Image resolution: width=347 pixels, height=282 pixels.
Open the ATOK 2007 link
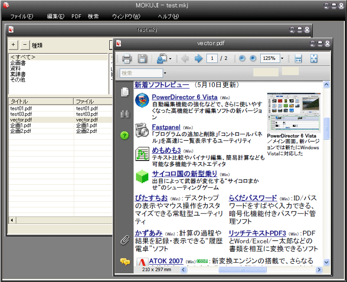[166, 261]
